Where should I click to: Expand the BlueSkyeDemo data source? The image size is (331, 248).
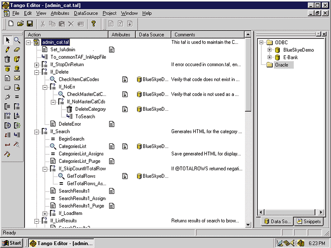click(x=269, y=50)
